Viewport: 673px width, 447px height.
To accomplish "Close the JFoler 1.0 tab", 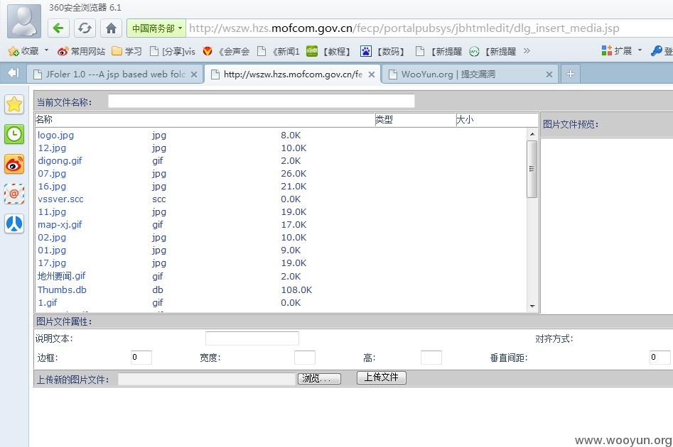I will (194, 74).
